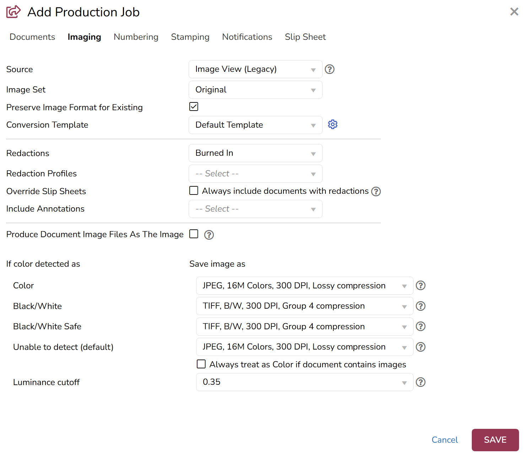Open the Source dropdown
Screen dimensions: 524x458
point(255,69)
